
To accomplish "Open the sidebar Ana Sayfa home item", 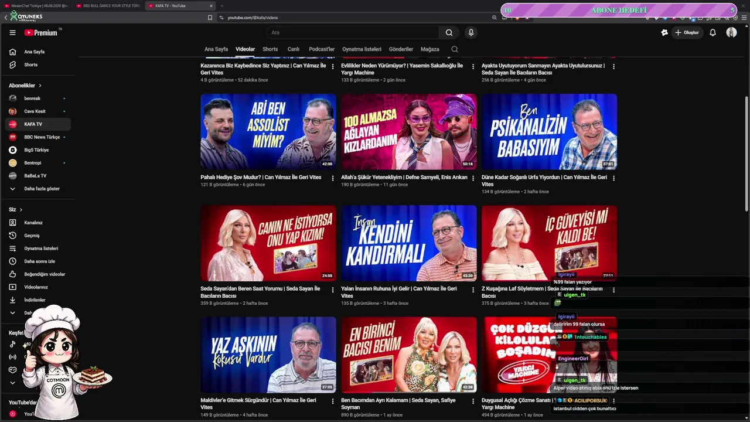I will coord(38,52).
